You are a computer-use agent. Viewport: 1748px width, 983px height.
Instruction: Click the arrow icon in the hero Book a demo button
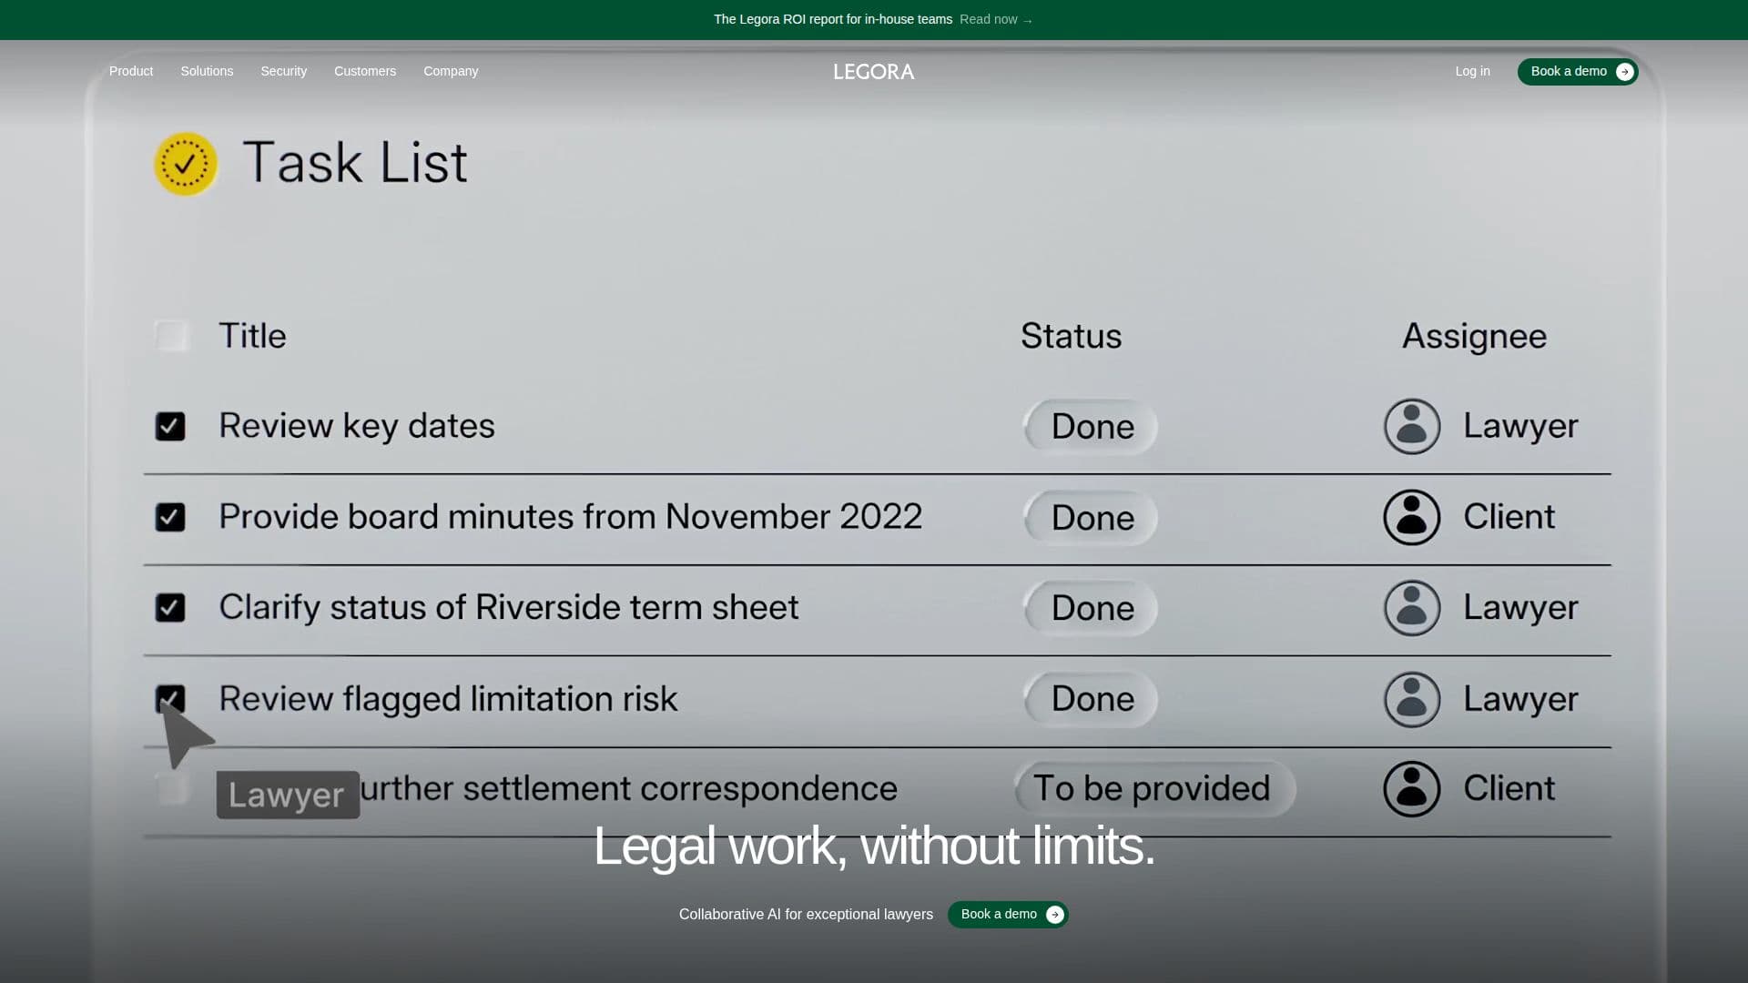click(1054, 915)
